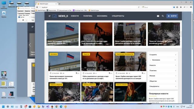Open the НОВОСТИ menu item
Image resolution: width=194 pixels, height=109 pixels.
pos(75,16)
